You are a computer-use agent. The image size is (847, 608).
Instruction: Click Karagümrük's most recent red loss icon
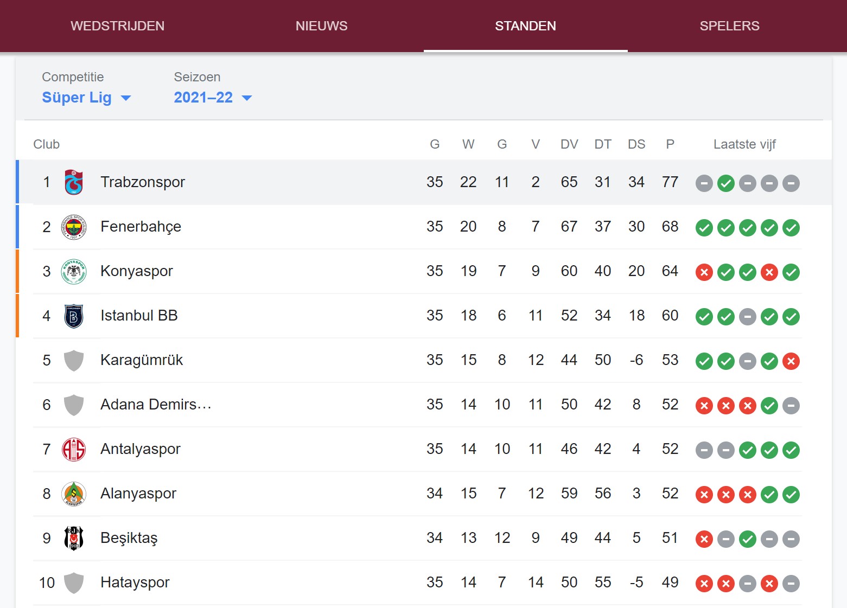click(x=791, y=361)
